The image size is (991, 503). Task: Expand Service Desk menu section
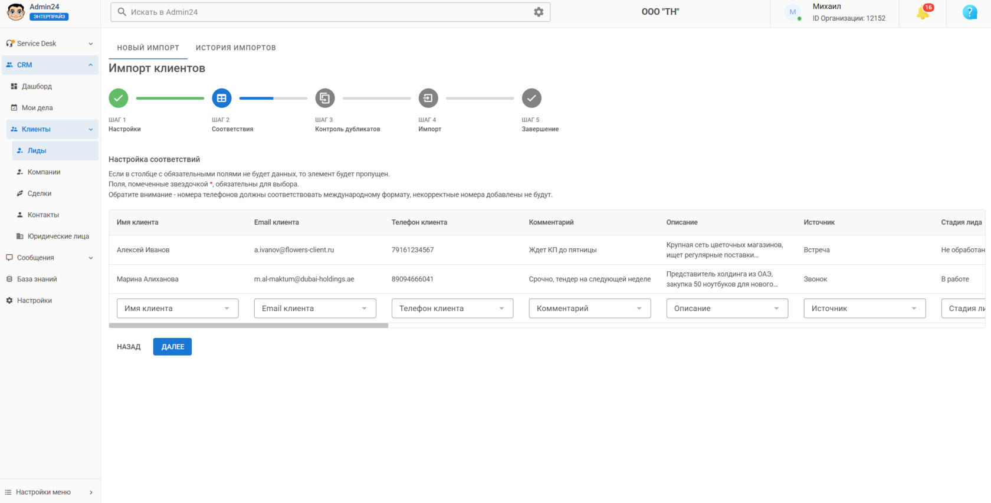coord(50,44)
